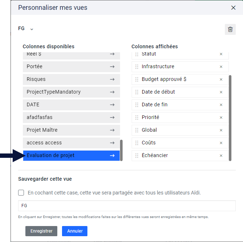Select the ProjectTypeMandatory available column
The image size is (243, 242).
[x=71, y=92]
